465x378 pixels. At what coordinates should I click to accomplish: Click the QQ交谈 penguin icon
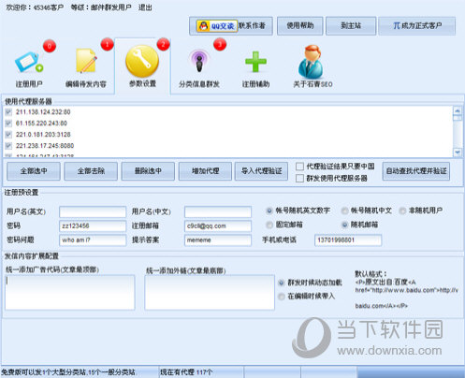tap(216, 26)
